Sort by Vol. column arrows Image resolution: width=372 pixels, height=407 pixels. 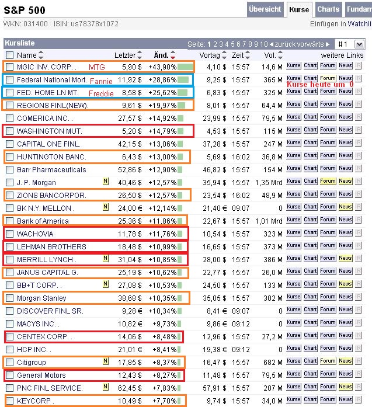280,55
